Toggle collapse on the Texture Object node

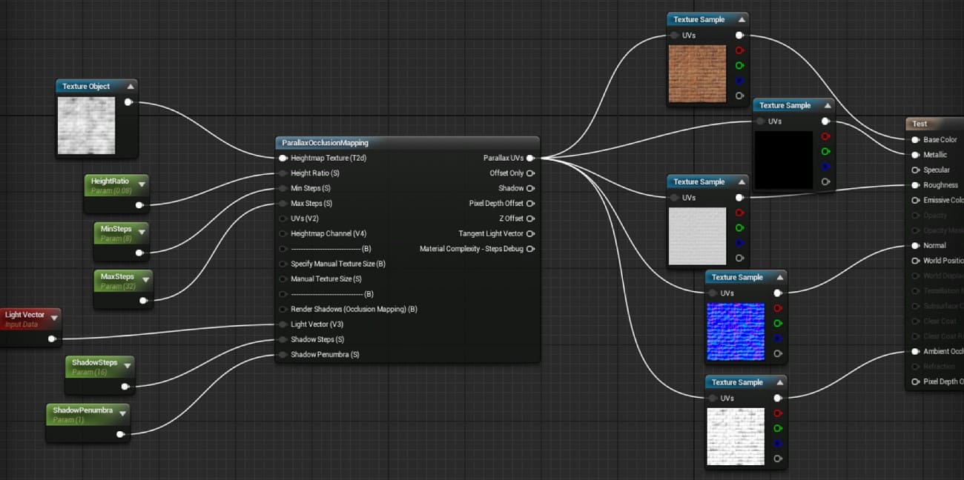coord(130,86)
